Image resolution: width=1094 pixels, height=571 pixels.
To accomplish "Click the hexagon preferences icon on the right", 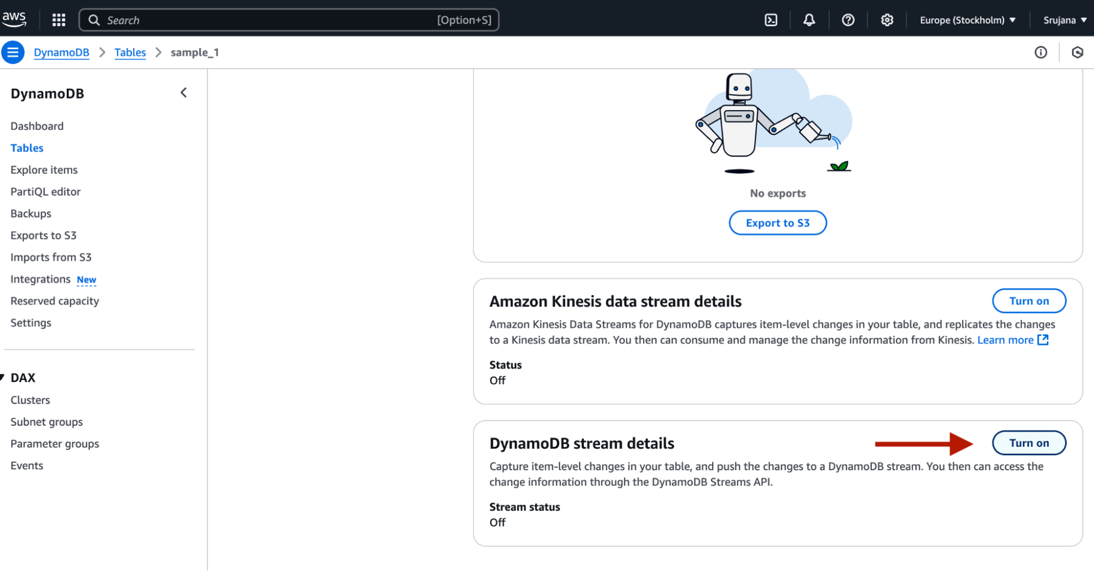I will [1077, 53].
